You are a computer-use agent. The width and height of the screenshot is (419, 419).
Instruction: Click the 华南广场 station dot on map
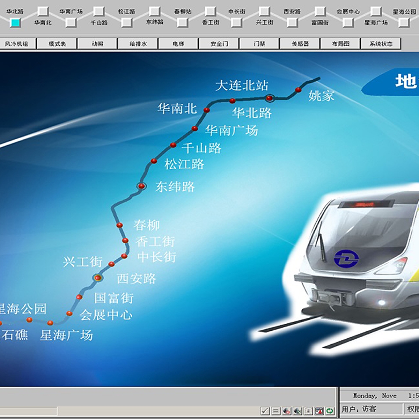click(x=194, y=129)
